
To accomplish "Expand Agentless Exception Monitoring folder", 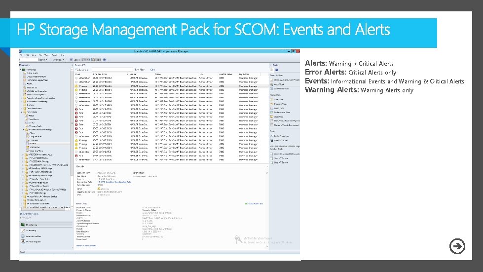I will click(22, 98).
